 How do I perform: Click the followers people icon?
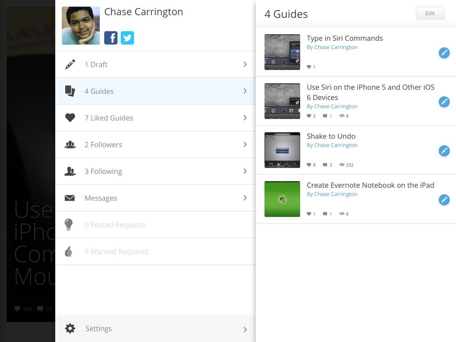tap(70, 144)
